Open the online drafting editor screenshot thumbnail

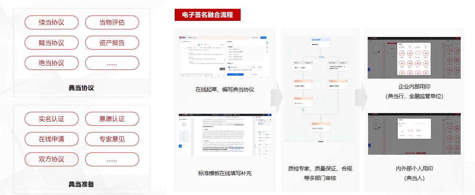click(x=224, y=56)
